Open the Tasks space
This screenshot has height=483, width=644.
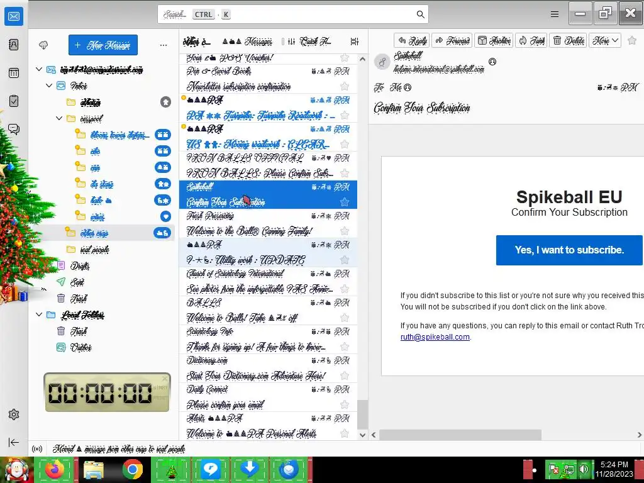(x=14, y=101)
